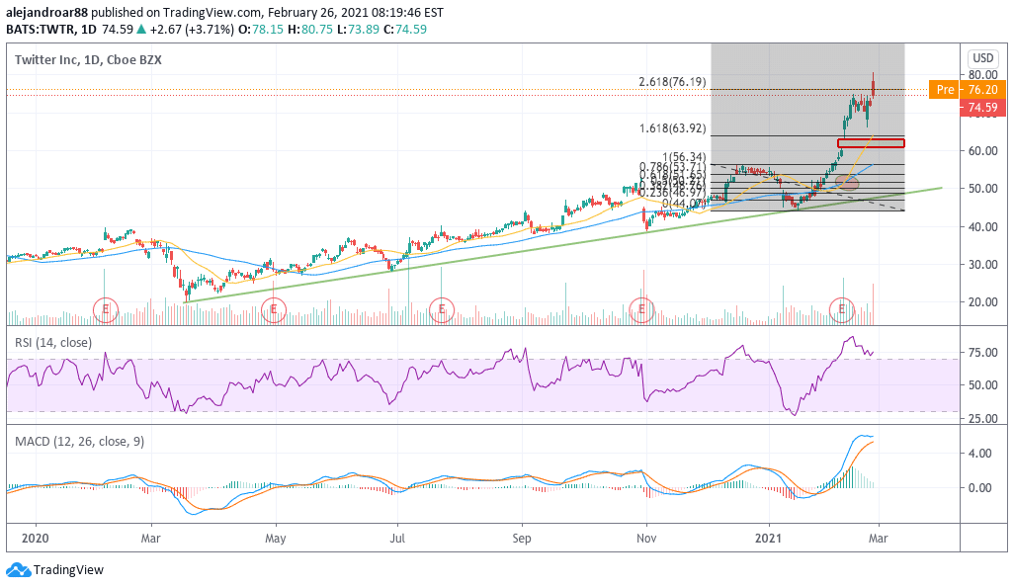
Task: Click the MACD (12, 26, close, 9) label
Action: 79,441
